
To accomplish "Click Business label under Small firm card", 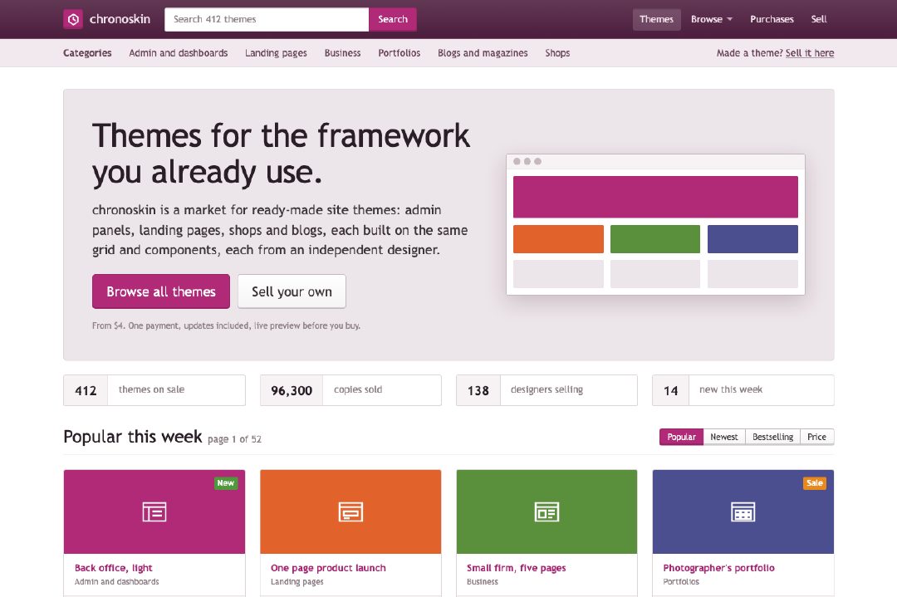I will click(483, 581).
